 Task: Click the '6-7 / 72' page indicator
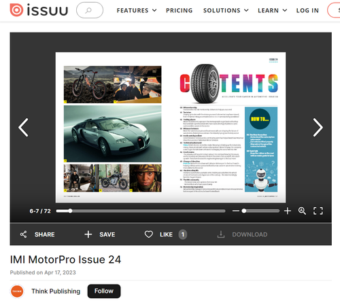click(x=40, y=211)
